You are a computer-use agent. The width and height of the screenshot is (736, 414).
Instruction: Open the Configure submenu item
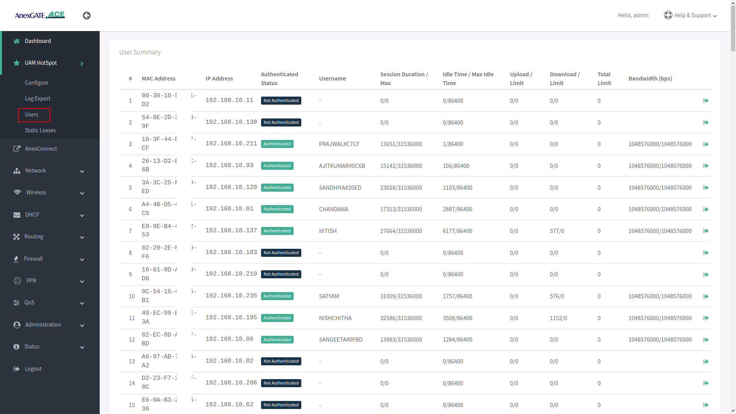click(36, 83)
